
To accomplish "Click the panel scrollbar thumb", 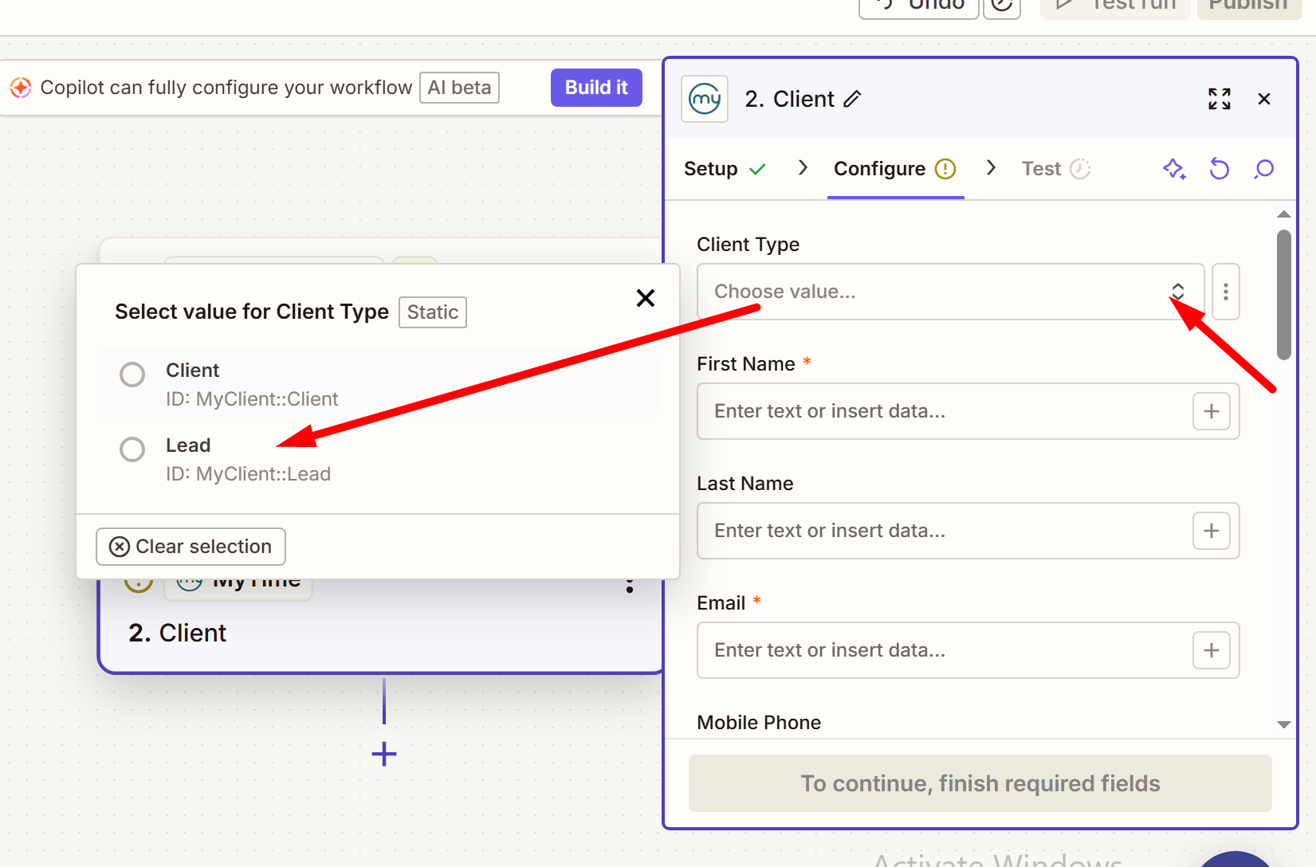I will [x=1283, y=295].
